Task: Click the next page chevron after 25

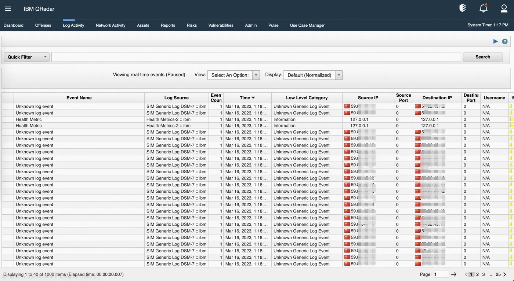Action: point(505,274)
